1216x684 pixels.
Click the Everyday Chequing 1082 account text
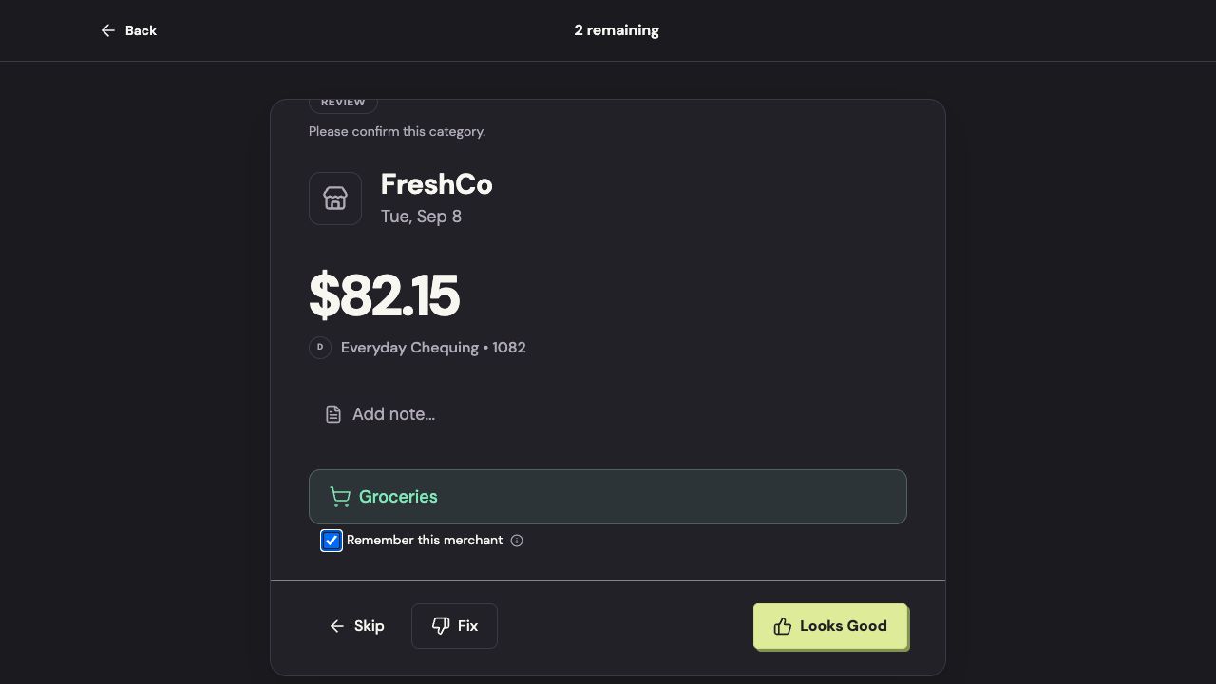433,348
